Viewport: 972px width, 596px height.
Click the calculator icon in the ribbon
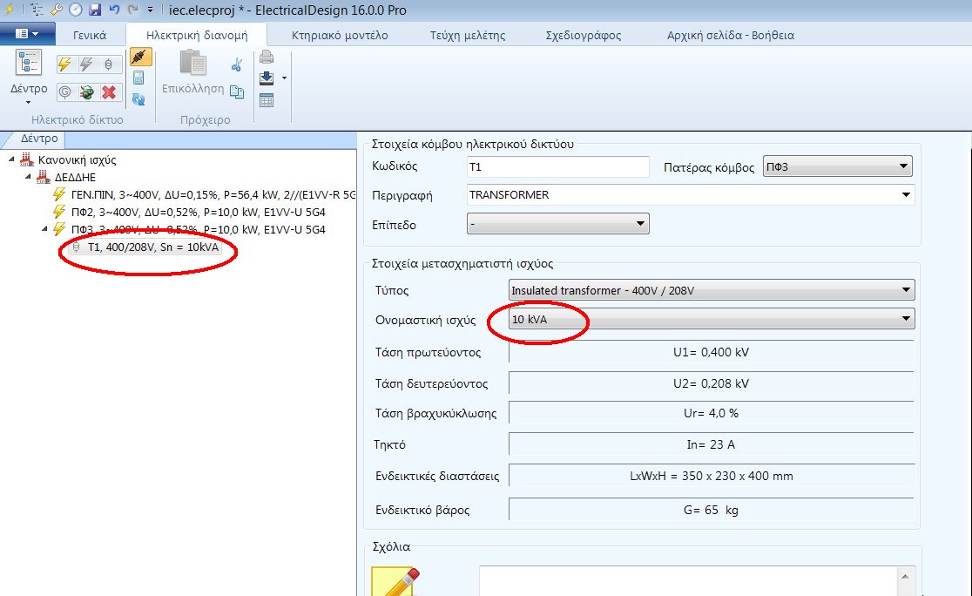(138, 78)
